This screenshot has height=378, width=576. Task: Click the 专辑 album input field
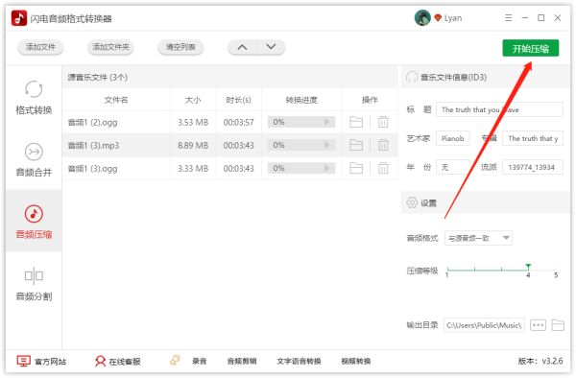[x=532, y=138]
